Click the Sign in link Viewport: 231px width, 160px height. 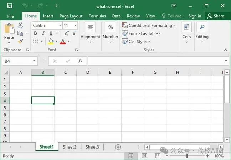tap(195, 16)
